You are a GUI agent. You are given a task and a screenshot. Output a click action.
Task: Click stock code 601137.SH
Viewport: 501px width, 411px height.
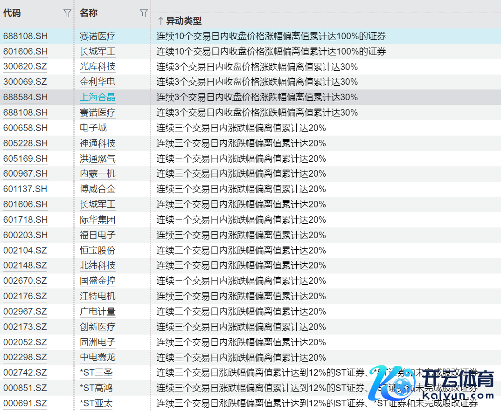(25, 189)
